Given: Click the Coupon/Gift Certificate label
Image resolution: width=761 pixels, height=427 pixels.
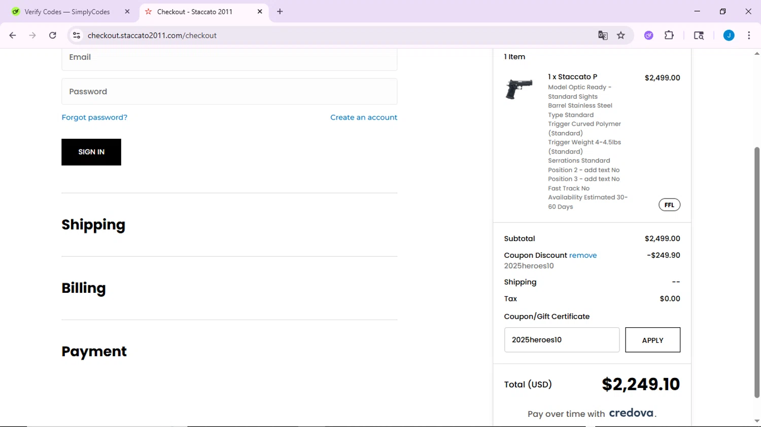Looking at the screenshot, I should (547, 317).
